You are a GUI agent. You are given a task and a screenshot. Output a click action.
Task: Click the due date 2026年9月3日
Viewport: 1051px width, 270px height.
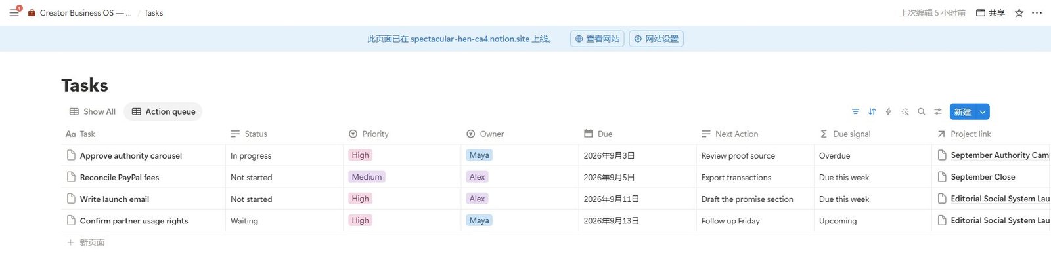pyautogui.click(x=609, y=156)
